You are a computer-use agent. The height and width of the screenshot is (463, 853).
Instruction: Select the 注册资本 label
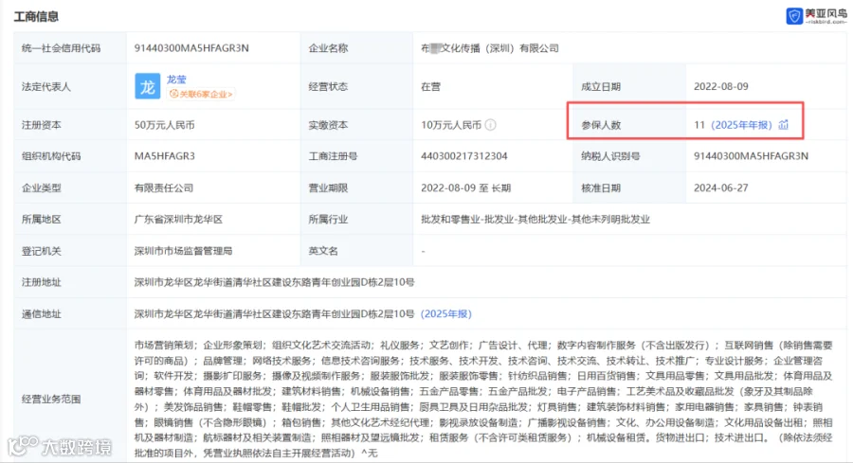pyautogui.click(x=42, y=125)
